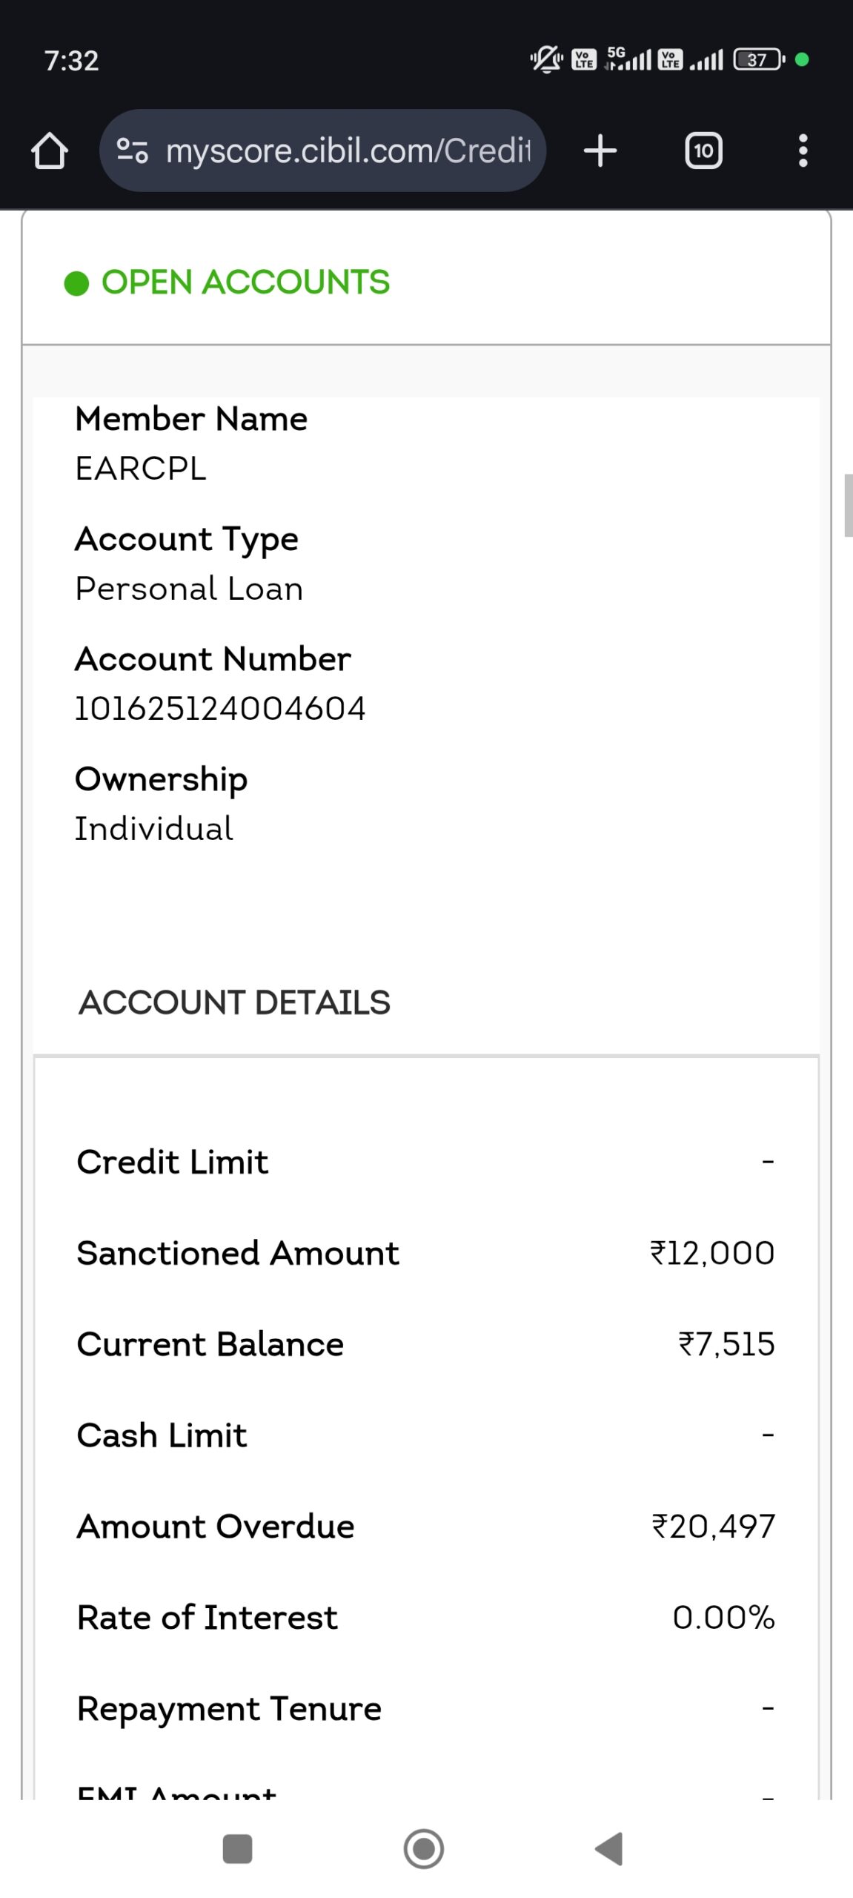The width and height of the screenshot is (853, 1898).
Task: Tap the EARCPL member name
Action: tap(141, 469)
